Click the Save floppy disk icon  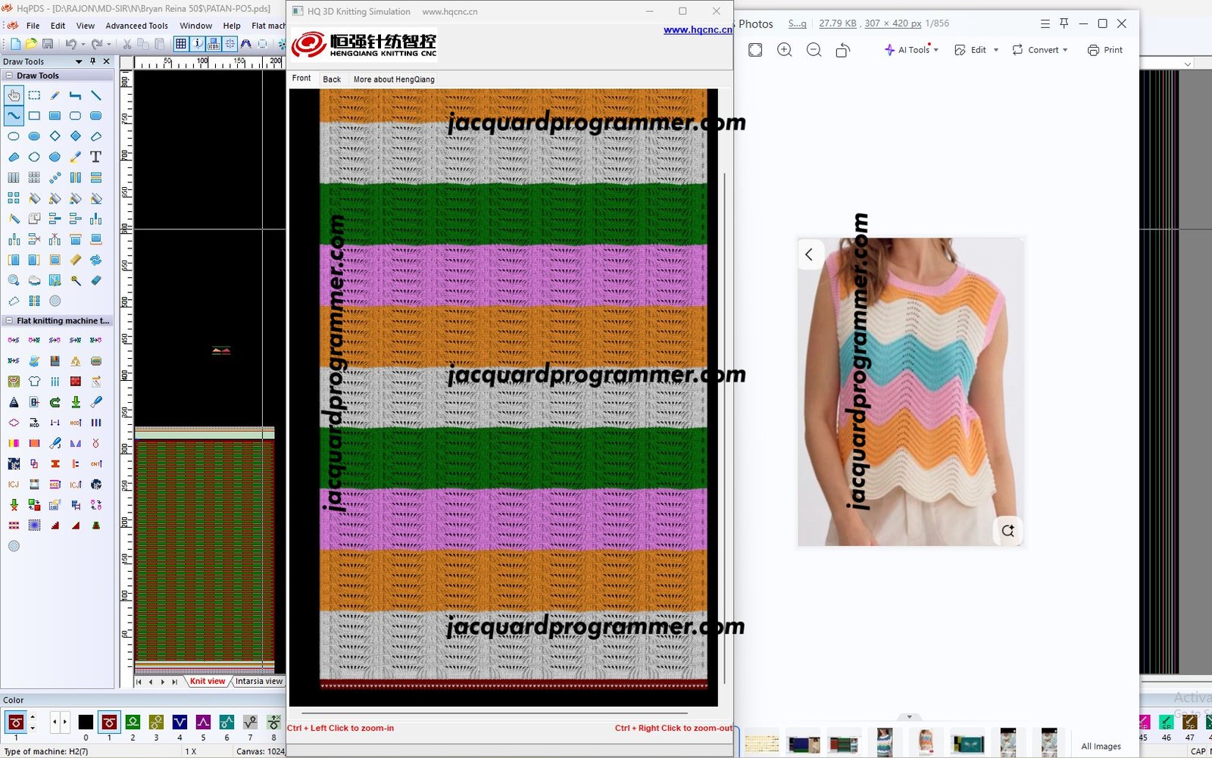[x=48, y=44]
